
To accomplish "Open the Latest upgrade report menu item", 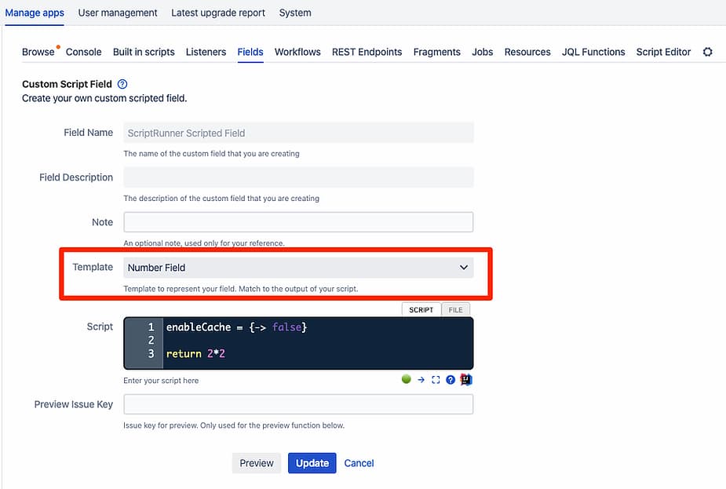I will 218,13.
